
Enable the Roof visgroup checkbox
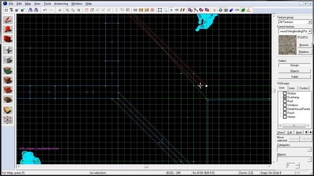pos(285,101)
